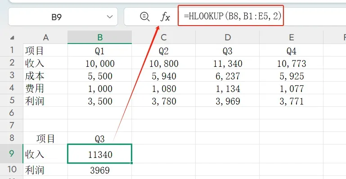Click cell with value 5,940
The width and height of the screenshot is (346, 179).
click(x=163, y=75)
